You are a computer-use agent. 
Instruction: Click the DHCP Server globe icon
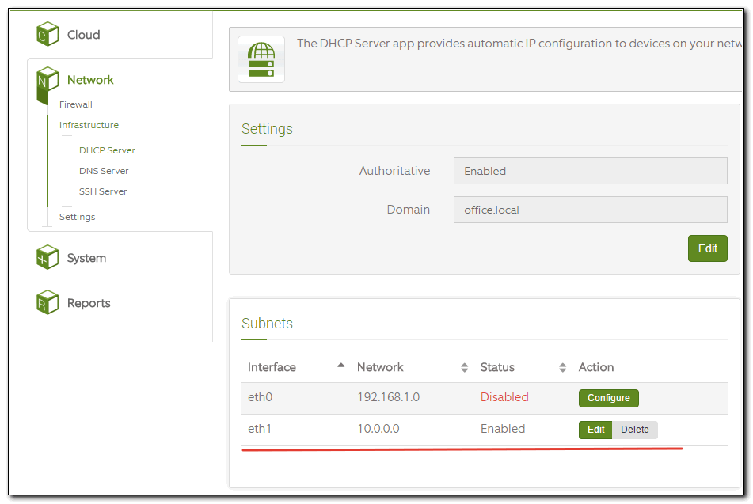261,59
